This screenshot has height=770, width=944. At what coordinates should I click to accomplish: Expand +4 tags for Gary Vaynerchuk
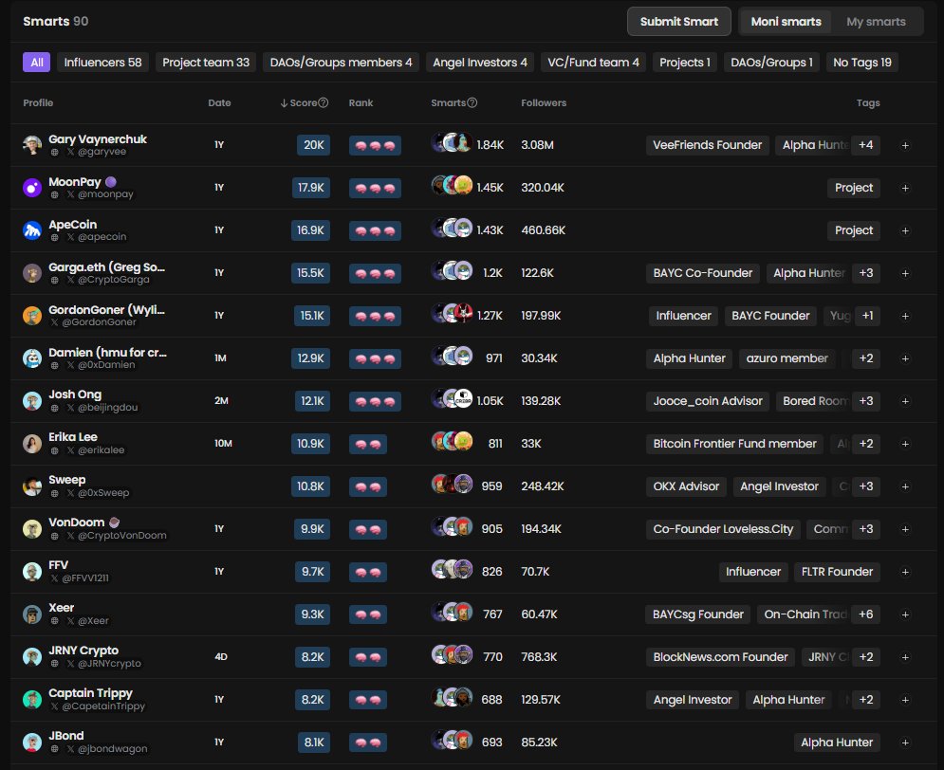tap(866, 145)
